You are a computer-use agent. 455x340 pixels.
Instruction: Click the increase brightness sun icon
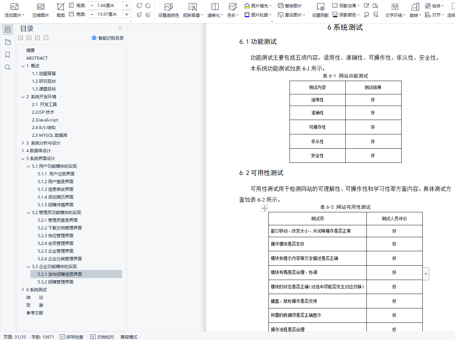point(139,15)
